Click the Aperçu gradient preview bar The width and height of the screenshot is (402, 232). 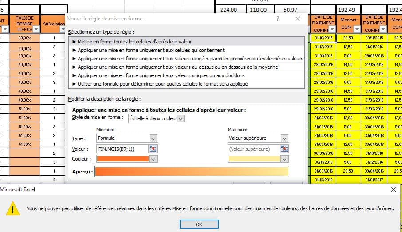click(x=192, y=172)
